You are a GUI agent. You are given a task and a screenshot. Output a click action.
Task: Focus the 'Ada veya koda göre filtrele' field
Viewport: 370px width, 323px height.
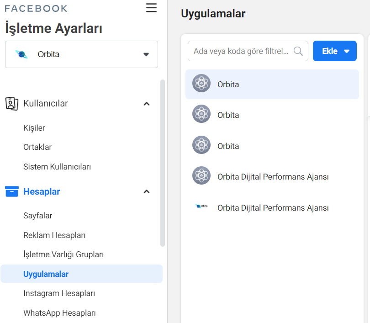(x=248, y=51)
